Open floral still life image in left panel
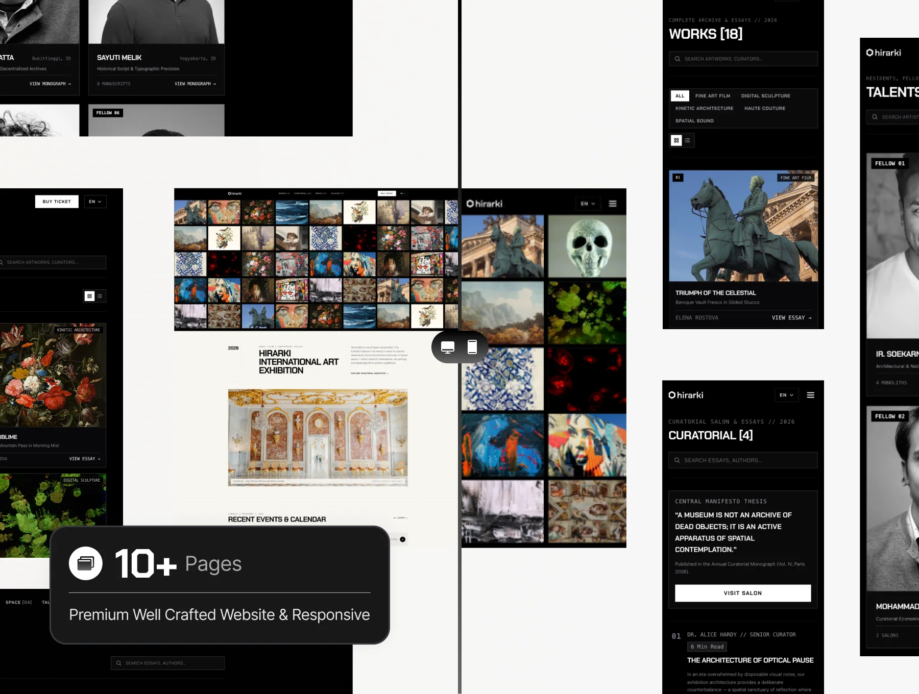Screen dimensions: 919x694 click(x=53, y=375)
